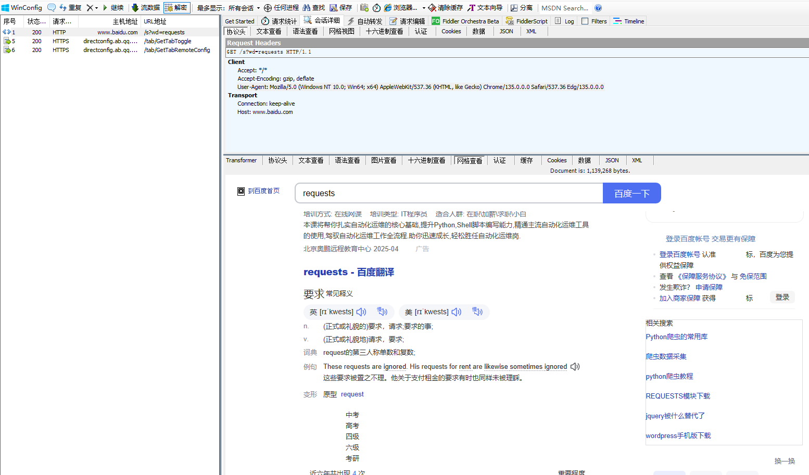Screen dimensions: 809x475
Task: Open the 请求编辑 composer tab
Action: click(x=408, y=21)
